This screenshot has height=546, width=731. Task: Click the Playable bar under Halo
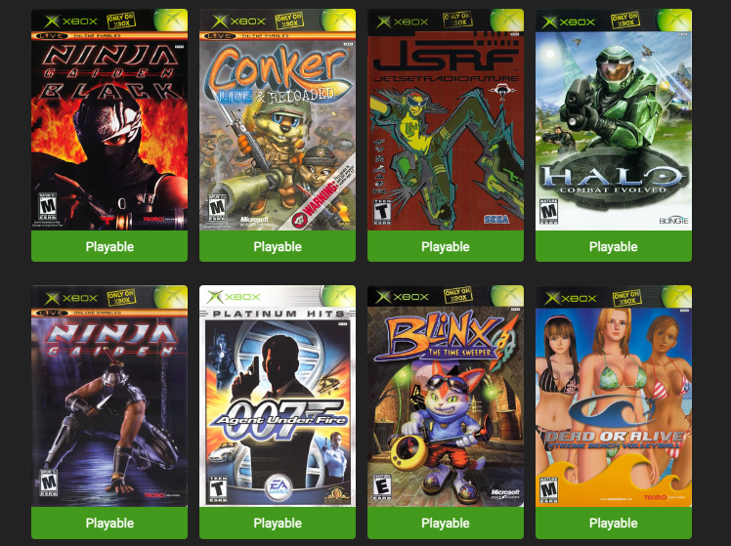(614, 246)
